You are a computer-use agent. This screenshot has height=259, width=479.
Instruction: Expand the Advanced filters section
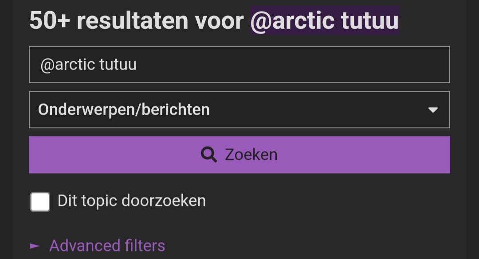click(x=107, y=246)
